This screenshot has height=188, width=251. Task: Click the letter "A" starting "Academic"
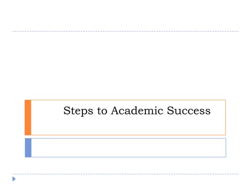(x=115, y=111)
